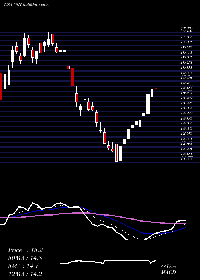Click the 13.89 price level label

pyautogui.click(x=186, y=113)
